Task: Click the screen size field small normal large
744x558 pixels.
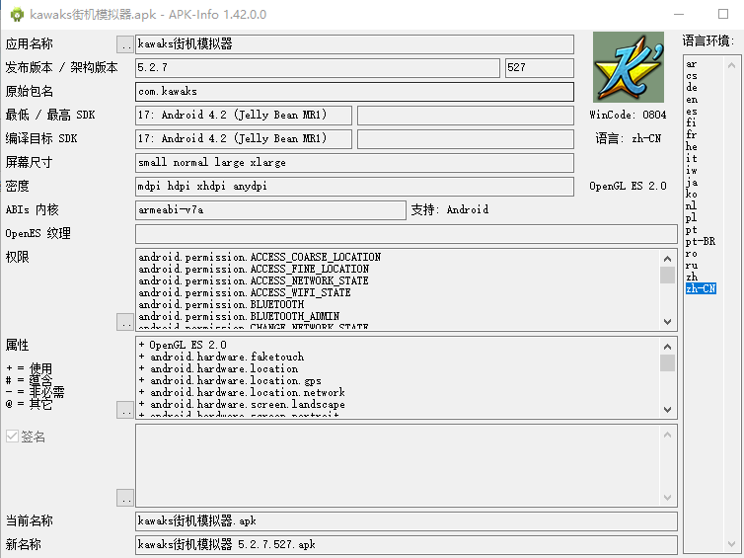Action: (354, 163)
